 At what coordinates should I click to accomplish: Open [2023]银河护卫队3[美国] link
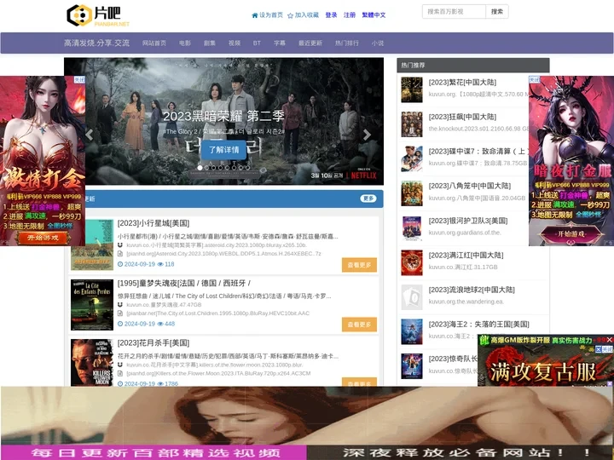click(x=468, y=221)
